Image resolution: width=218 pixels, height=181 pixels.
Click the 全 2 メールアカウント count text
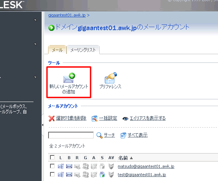tap(67, 146)
